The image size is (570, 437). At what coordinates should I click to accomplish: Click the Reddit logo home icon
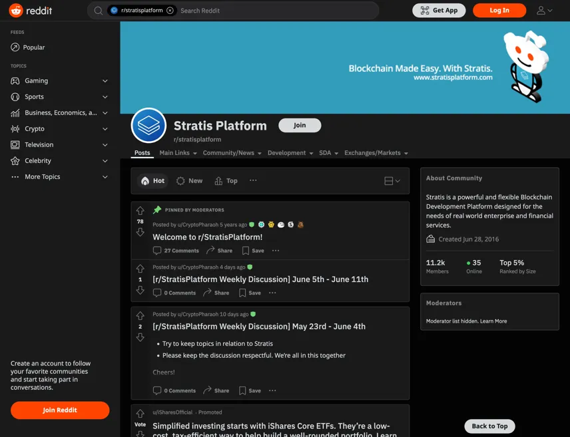[x=16, y=11]
